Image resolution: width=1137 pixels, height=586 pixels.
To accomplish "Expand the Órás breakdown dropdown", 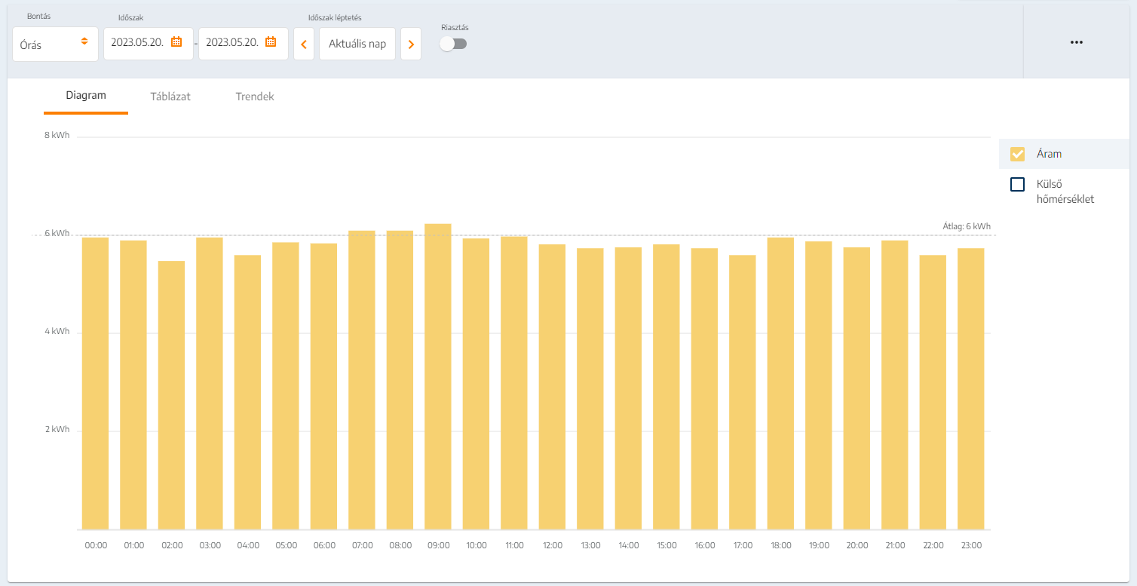I will click(x=54, y=44).
